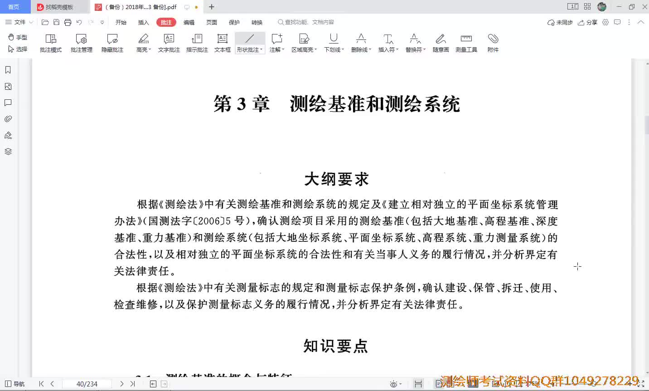Open the bookmark panel in left sidebar

[x=8, y=70]
